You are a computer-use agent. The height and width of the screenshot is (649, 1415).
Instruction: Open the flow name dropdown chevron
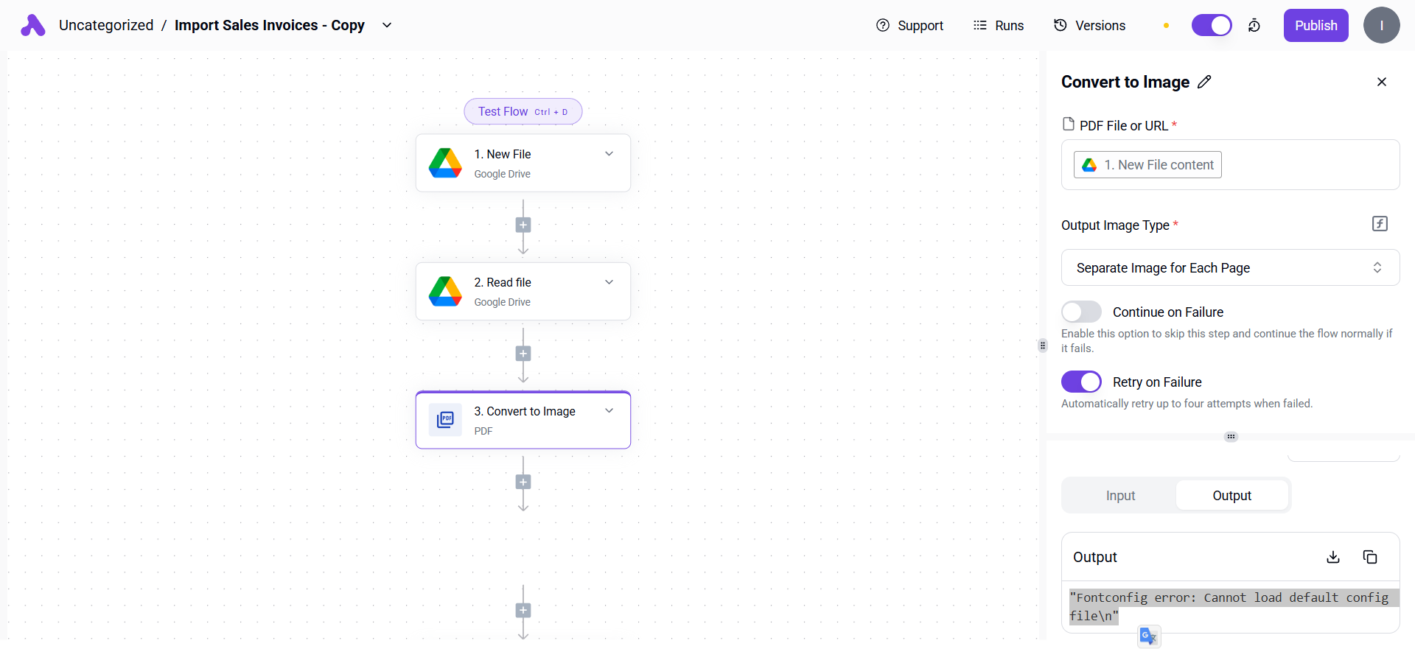click(x=387, y=25)
